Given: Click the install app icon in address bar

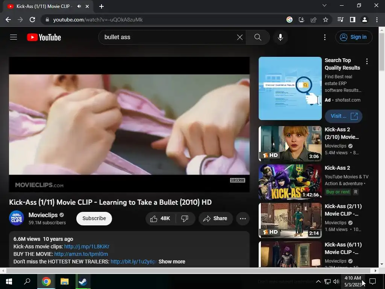Looking at the screenshot, I should [x=301, y=20].
